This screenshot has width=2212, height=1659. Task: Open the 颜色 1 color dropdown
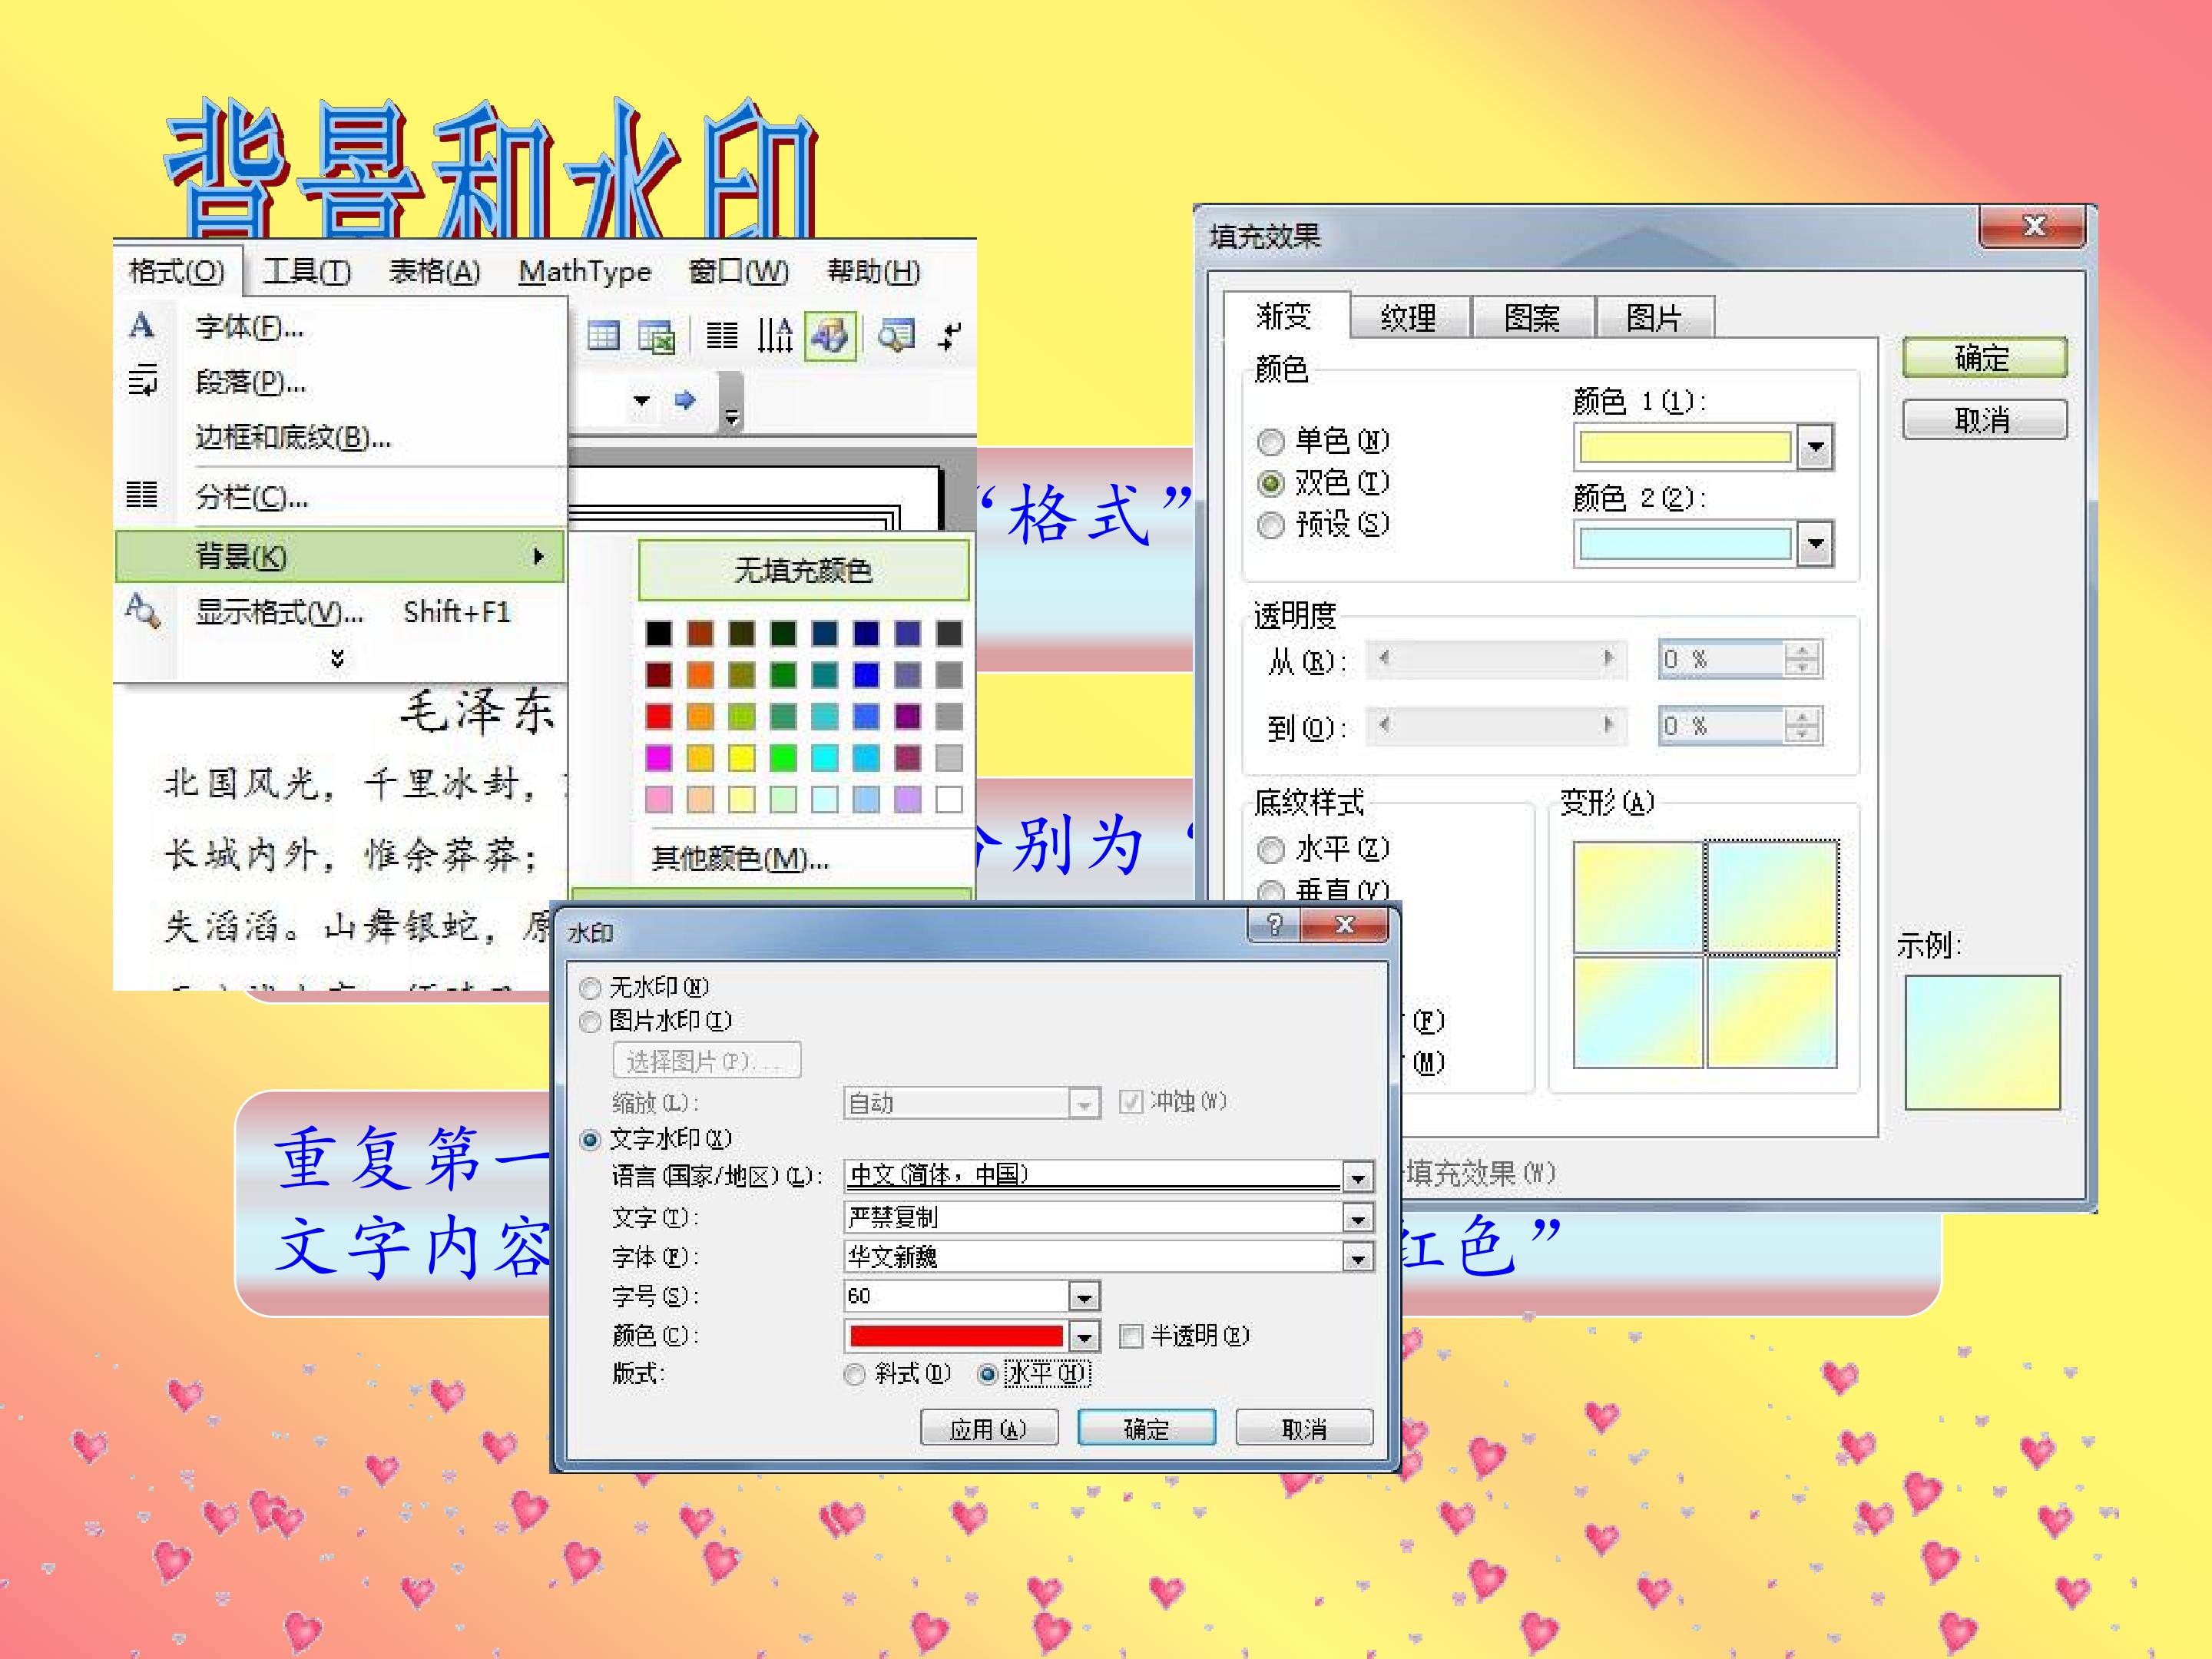pos(1815,447)
